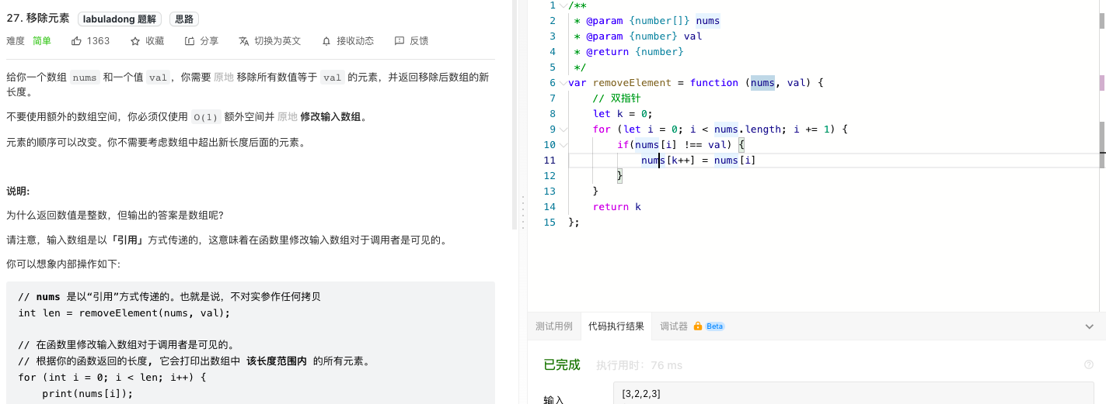Click the share icon
Screen dimensions: 1106x404
click(x=190, y=41)
